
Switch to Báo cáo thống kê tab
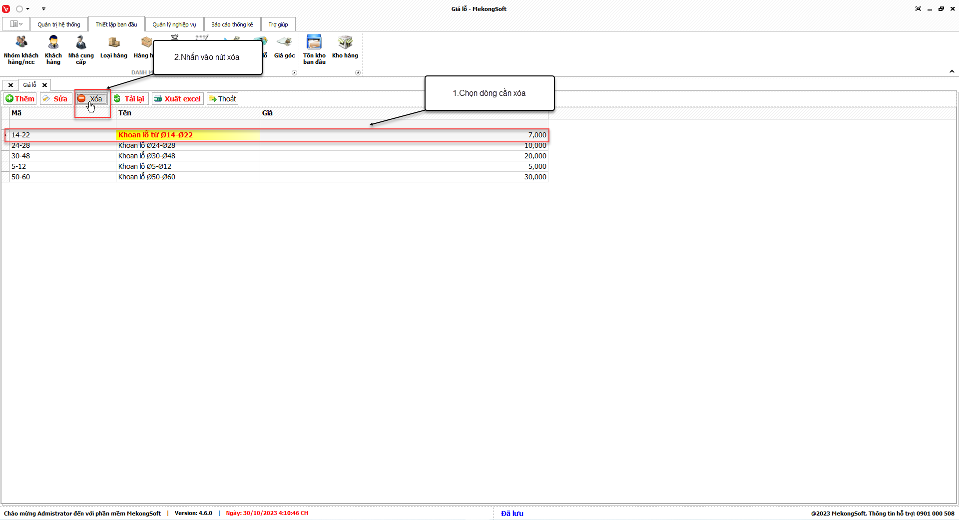232,24
